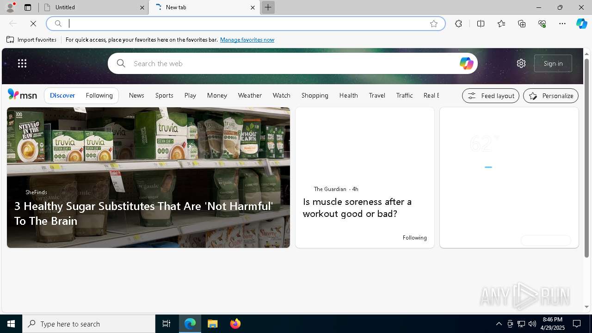Open the Copilot sidebar icon
592x333 pixels.
pyautogui.click(x=581, y=24)
